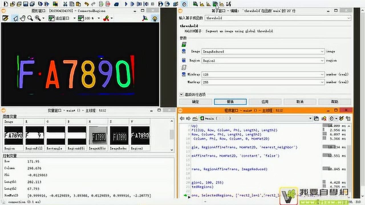Expand the advanced parallel options section

tap(181, 94)
